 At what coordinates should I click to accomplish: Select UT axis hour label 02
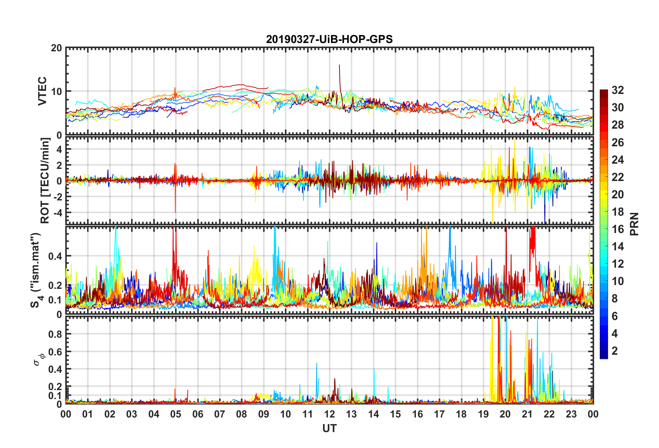click(110, 414)
